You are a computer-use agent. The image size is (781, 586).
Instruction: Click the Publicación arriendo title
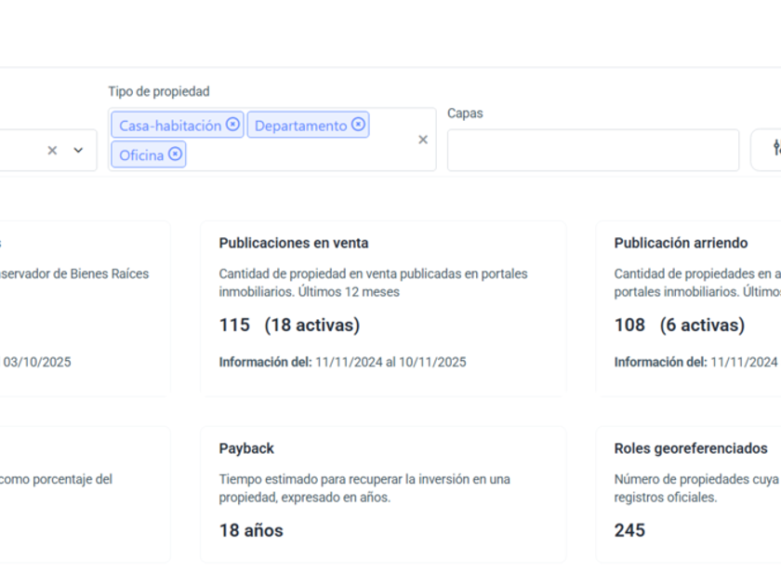(681, 243)
